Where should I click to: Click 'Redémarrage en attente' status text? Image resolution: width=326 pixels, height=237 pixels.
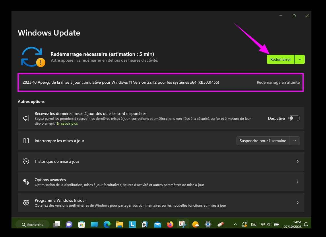pyautogui.click(x=278, y=83)
